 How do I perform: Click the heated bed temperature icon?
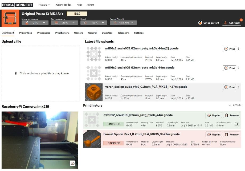pos(56,23)
